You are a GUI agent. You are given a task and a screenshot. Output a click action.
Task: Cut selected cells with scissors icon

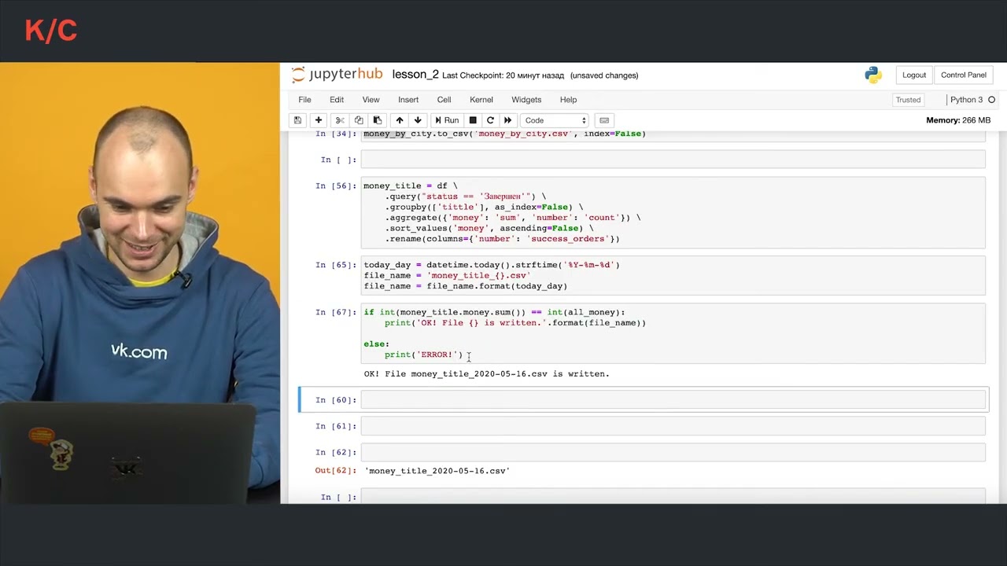pos(340,120)
